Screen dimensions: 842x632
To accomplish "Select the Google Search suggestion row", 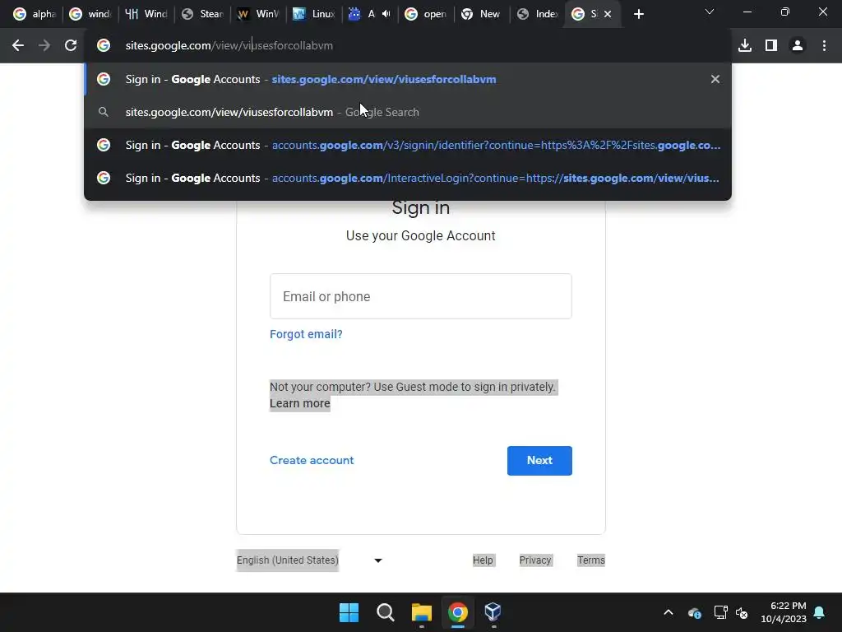I will 408,112.
